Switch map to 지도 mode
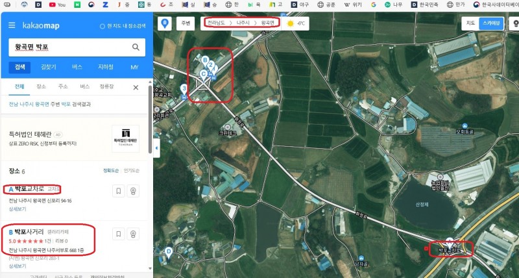 (x=471, y=23)
